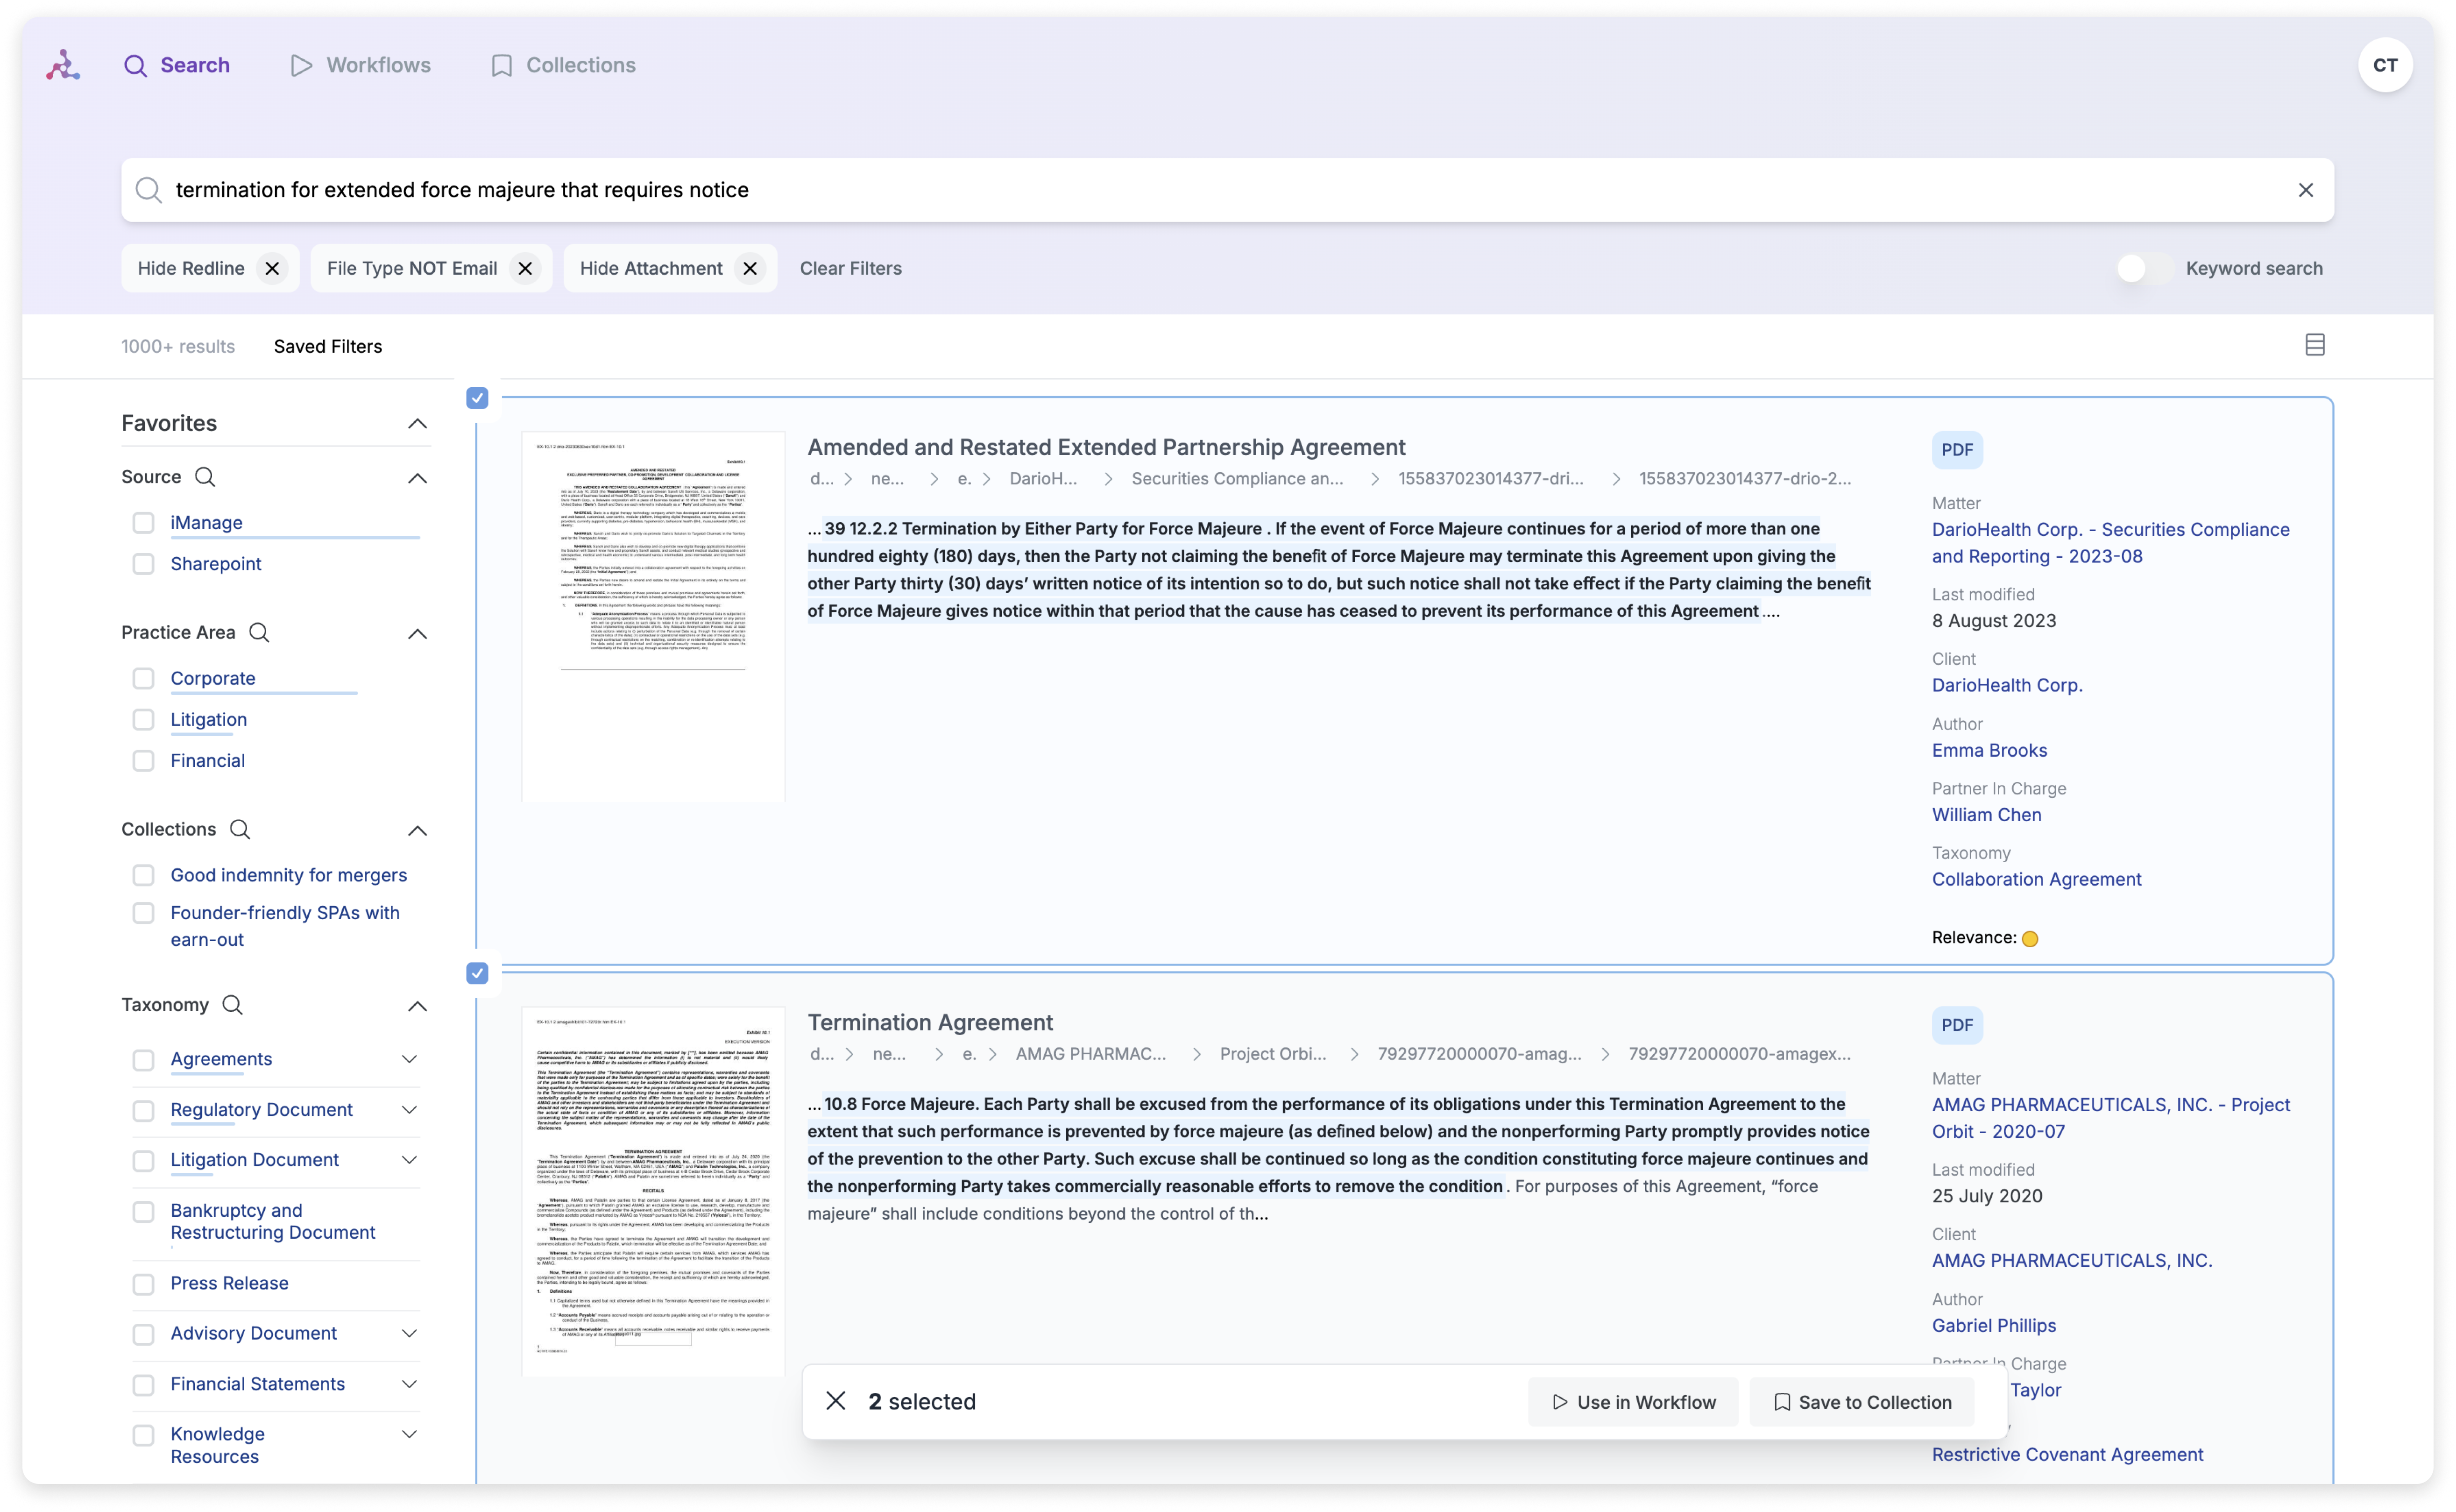Collapse the Favorites section
The image size is (2456, 1512).
[x=417, y=424]
